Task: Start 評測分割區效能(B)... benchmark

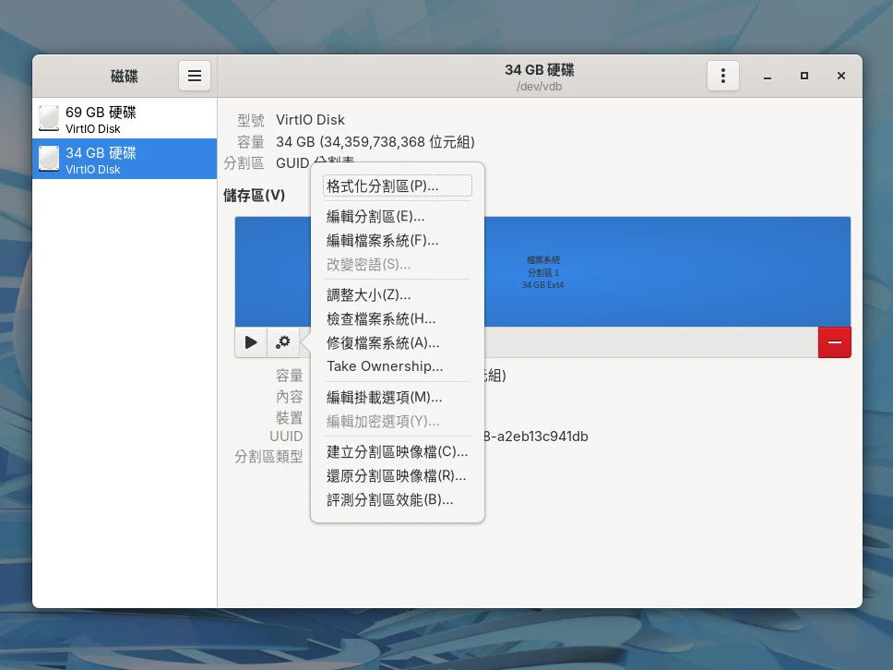Action: [389, 500]
